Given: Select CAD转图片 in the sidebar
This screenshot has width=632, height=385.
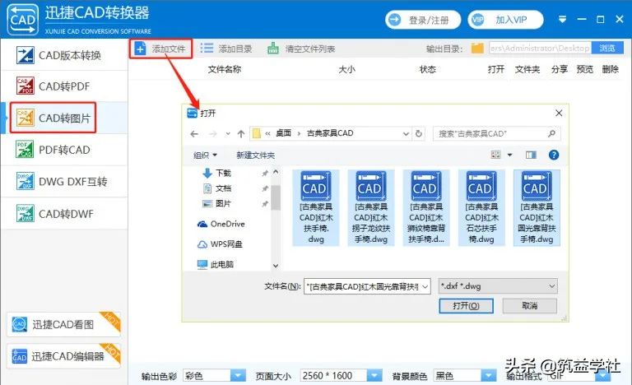Looking at the screenshot, I should 64,118.
